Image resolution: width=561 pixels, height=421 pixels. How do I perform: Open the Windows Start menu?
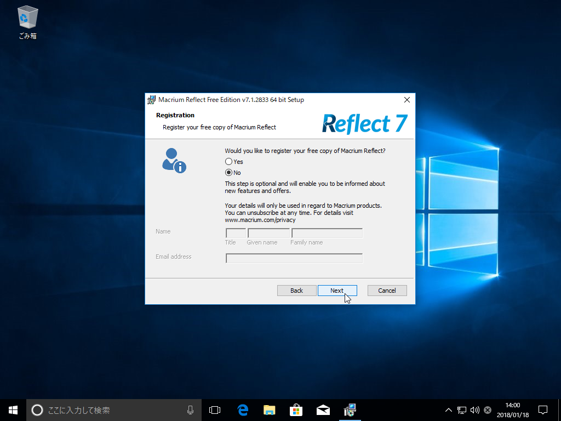13,410
